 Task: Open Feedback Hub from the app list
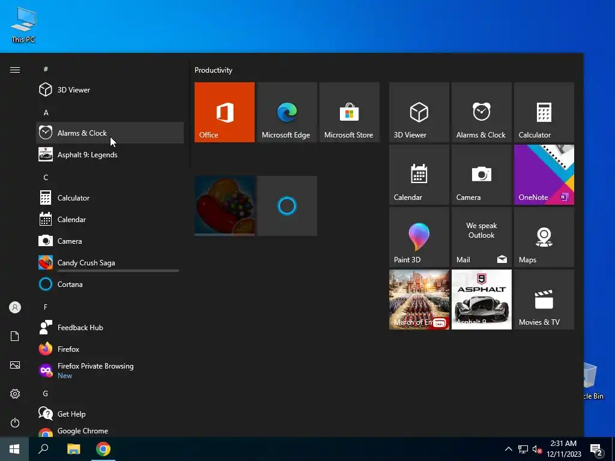(x=110, y=327)
